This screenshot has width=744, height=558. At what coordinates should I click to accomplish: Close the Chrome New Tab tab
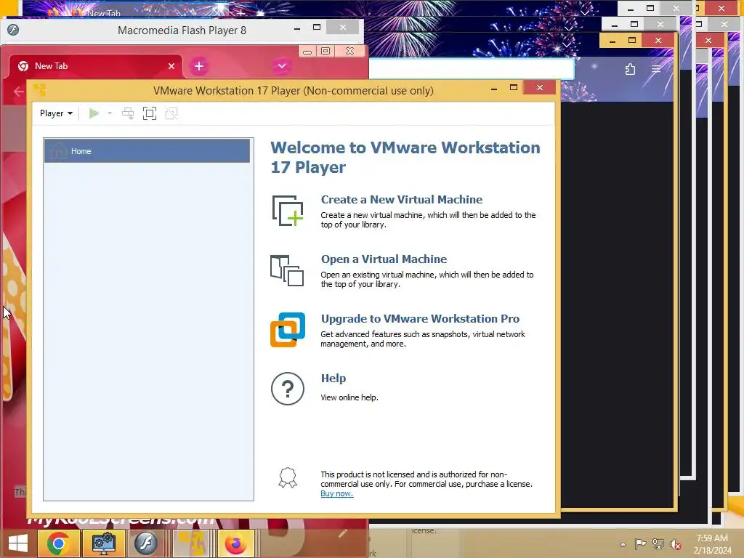tap(171, 66)
